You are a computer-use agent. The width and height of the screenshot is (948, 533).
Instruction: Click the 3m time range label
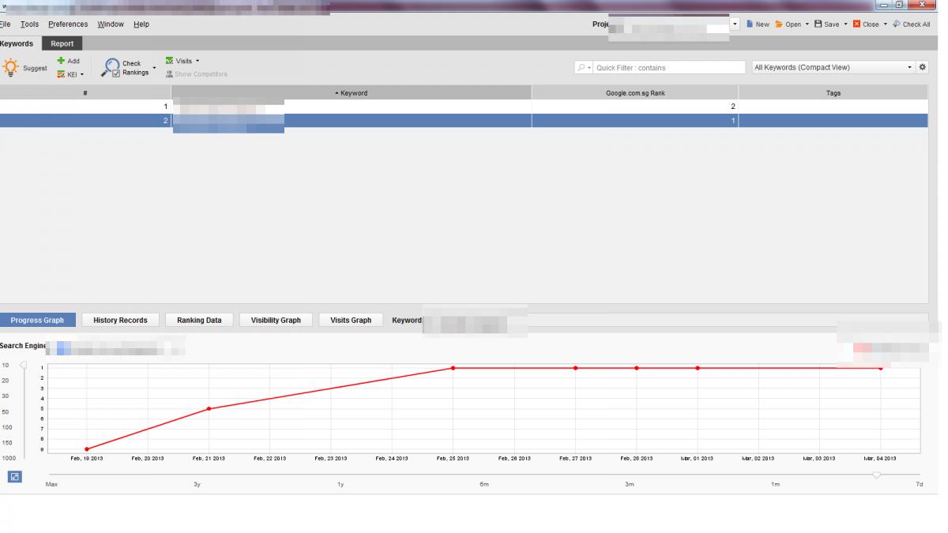pyautogui.click(x=630, y=484)
